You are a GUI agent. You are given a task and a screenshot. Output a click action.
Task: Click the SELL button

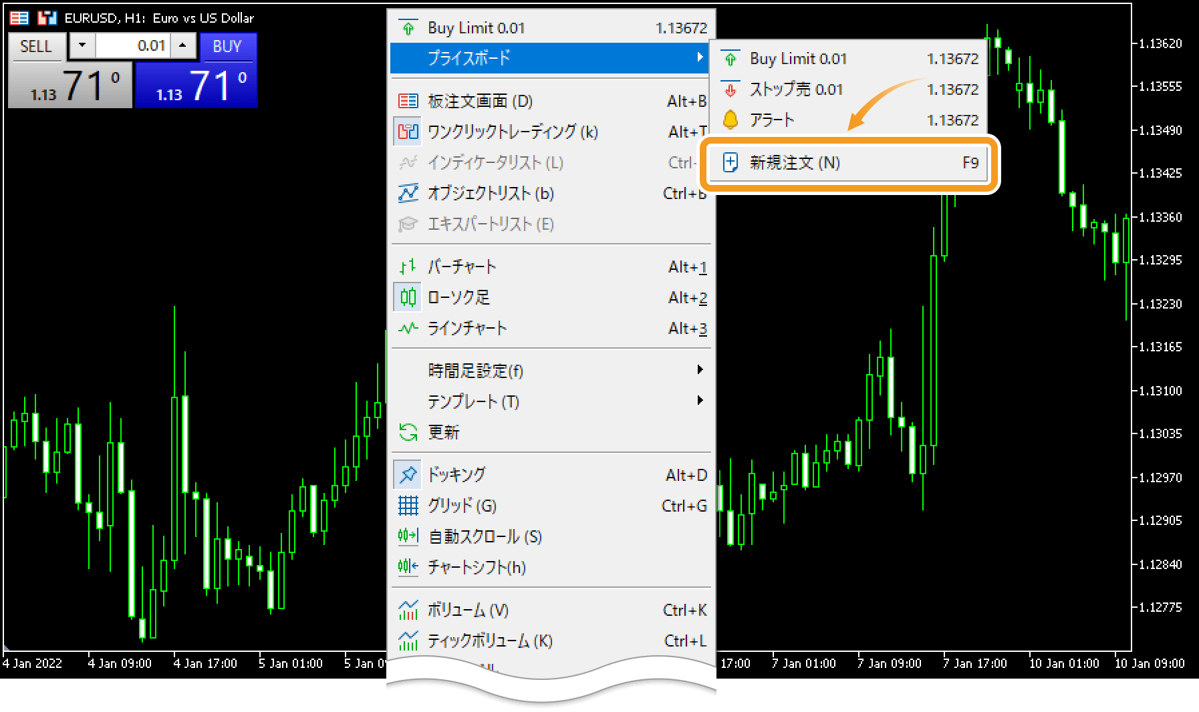[x=36, y=46]
